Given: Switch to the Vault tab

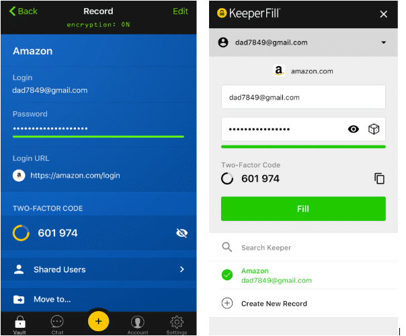Looking at the screenshot, I should pyautogui.click(x=20, y=325).
